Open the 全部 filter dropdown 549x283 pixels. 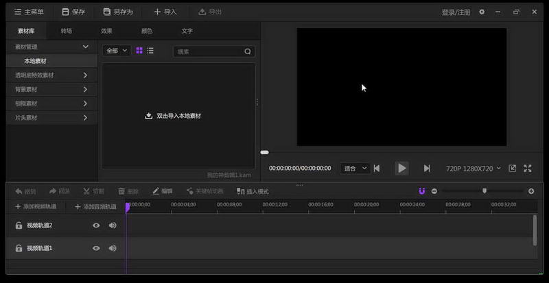(116, 51)
